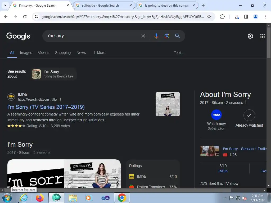Open the IMDb result poster thumbnail
Viewport: 271px width, 203px height.
click(168, 104)
